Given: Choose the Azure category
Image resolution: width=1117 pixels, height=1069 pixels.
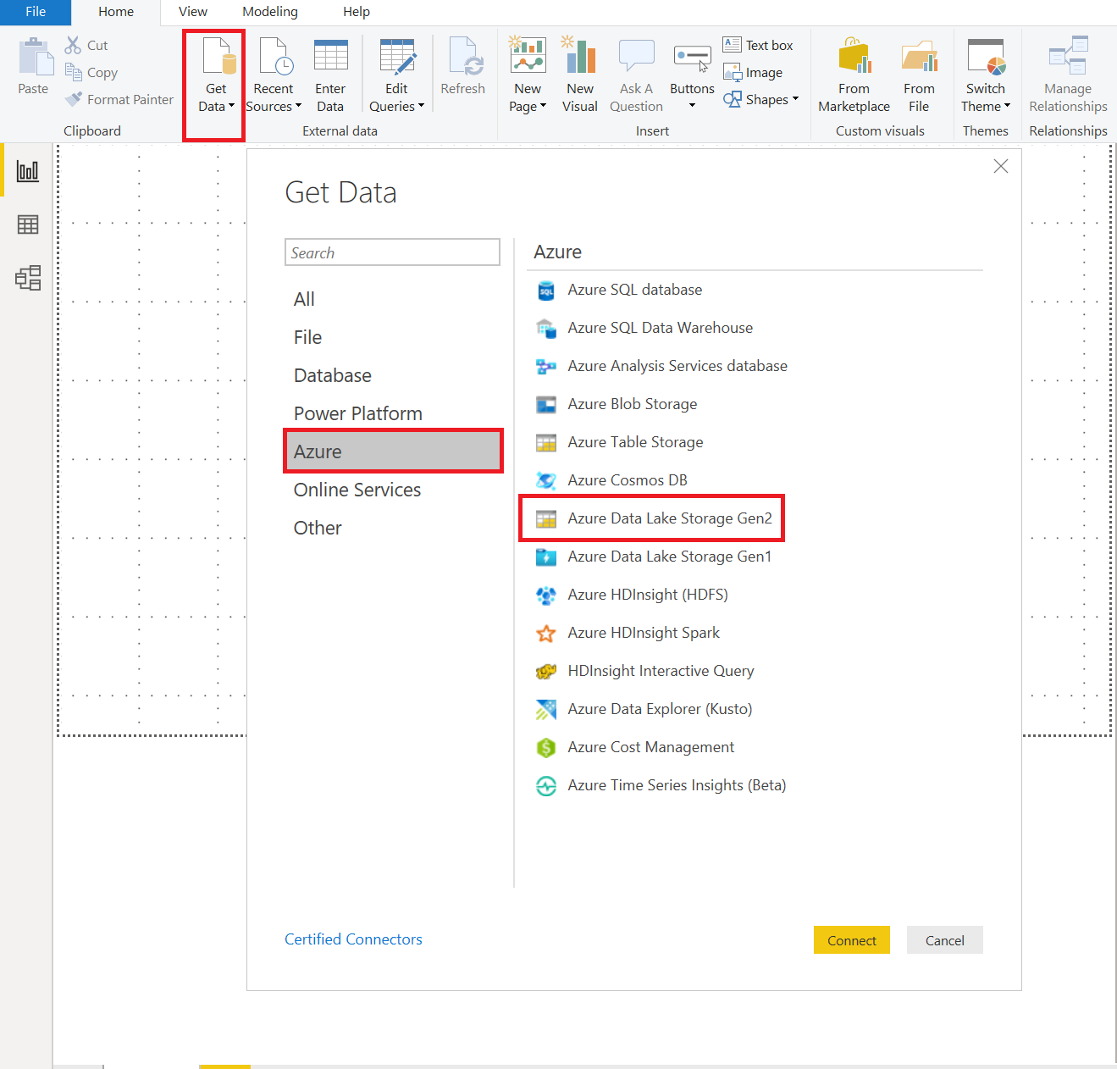Looking at the screenshot, I should pos(394,451).
